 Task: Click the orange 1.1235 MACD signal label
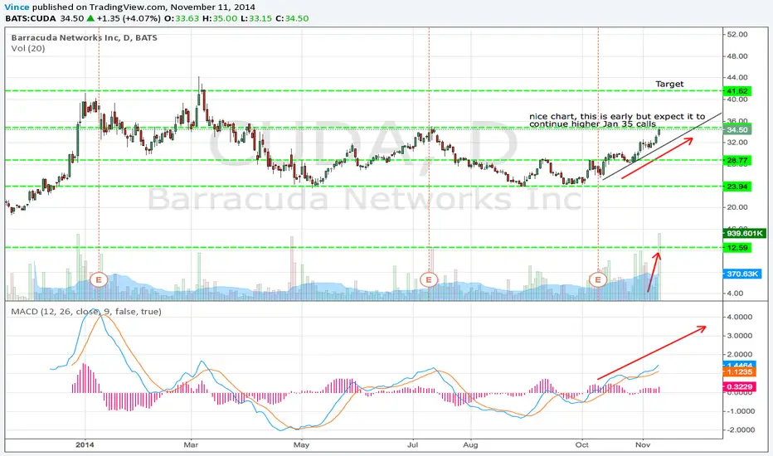tap(740, 372)
